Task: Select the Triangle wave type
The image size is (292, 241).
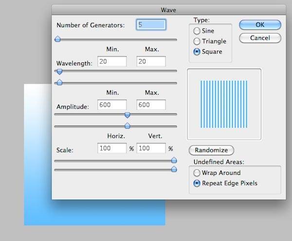Action: coord(197,41)
